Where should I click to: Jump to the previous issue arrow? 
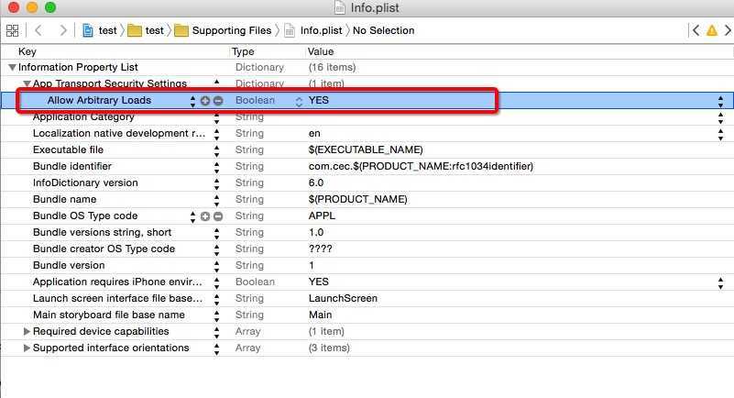point(696,30)
